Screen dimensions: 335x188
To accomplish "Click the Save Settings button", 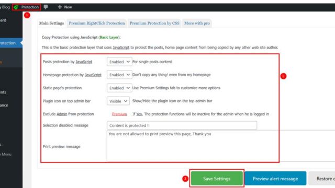I will tap(217, 179).
